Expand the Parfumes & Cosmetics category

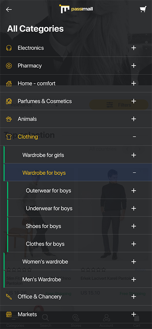(x=134, y=101)
